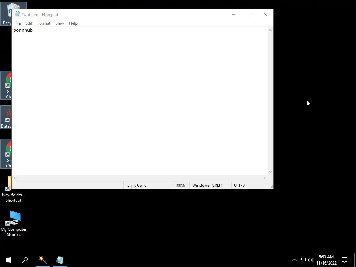The image size is (356, 267).
Task: Close the Notepad window
Action: [265, 14]
